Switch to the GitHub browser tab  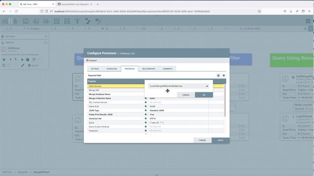75,4
